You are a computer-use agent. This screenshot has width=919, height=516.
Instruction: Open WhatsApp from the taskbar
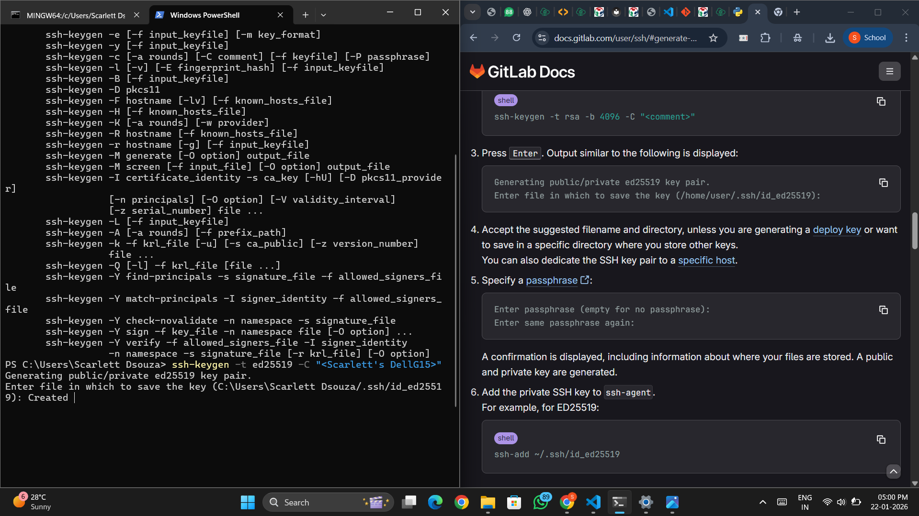(541, 502)
